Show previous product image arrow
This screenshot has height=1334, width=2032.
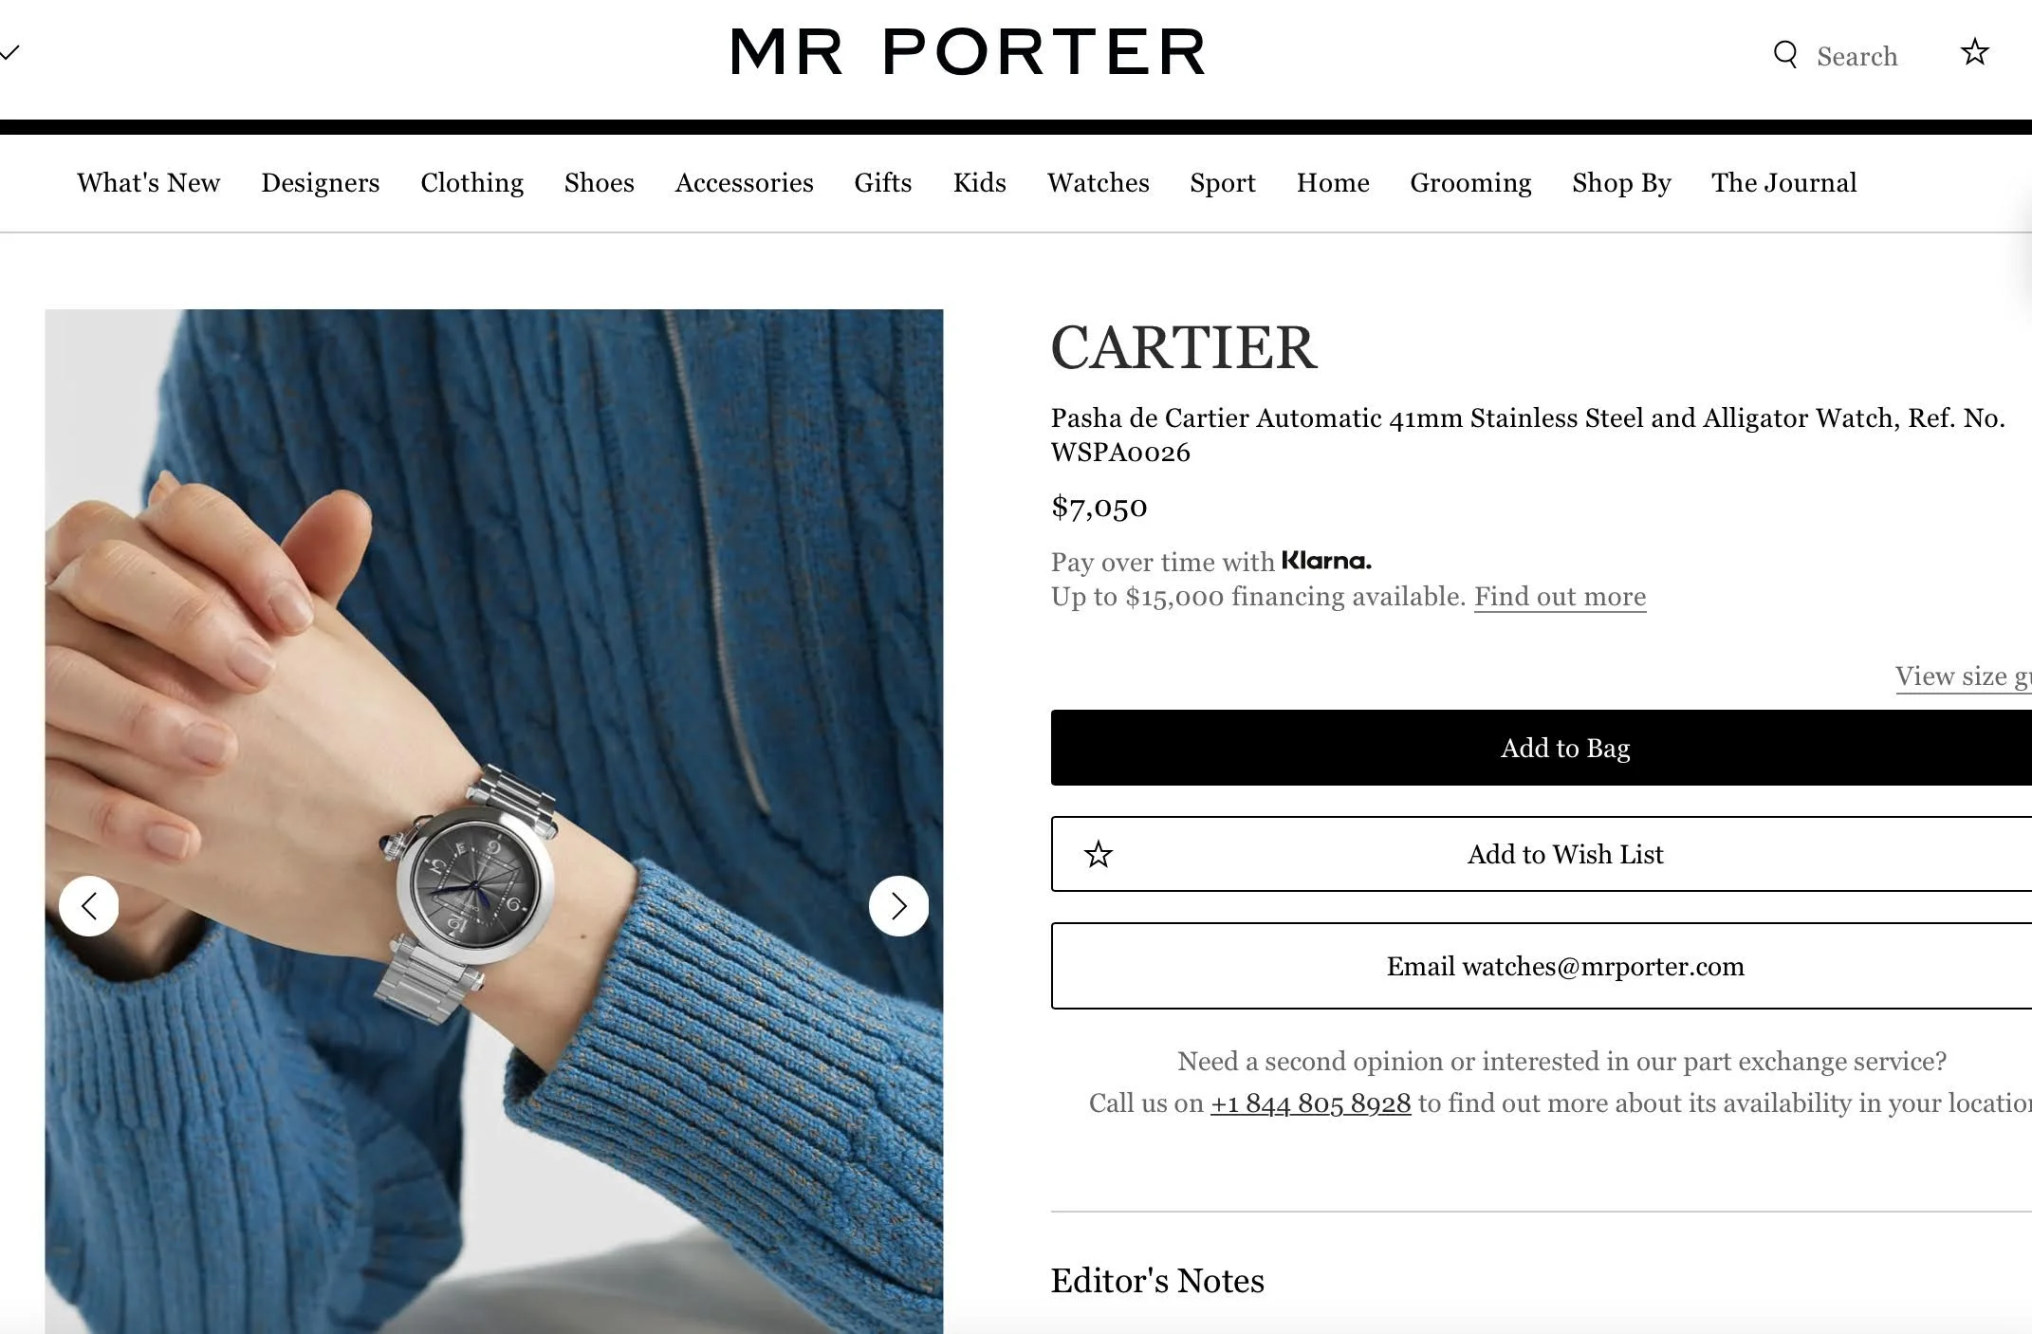click(x=89, y=906)
